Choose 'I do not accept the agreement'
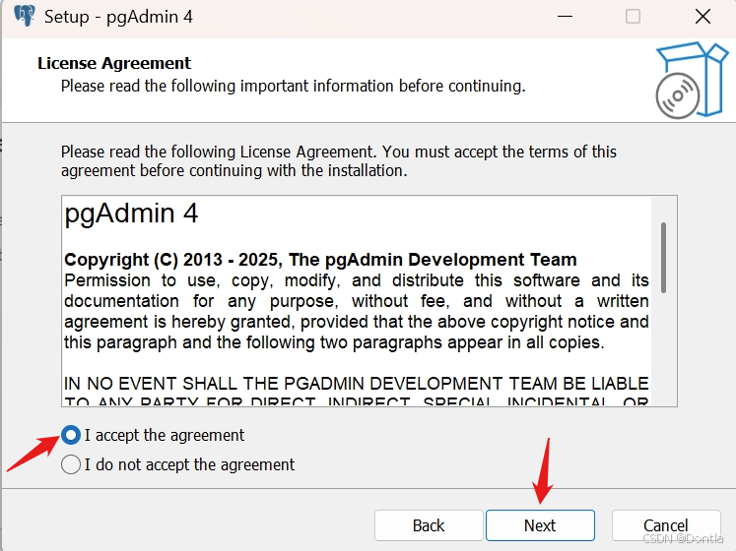Screen dimensions: 736x551 [71, 464]
